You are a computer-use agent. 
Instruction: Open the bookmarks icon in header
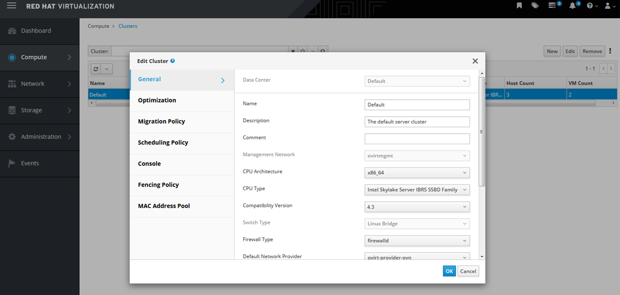pyautogui.click(x=519, y=6)
